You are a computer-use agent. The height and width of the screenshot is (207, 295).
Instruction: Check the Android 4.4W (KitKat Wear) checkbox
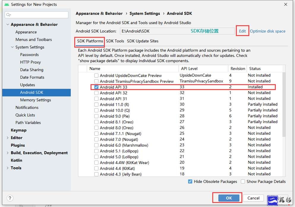[96, 163]
